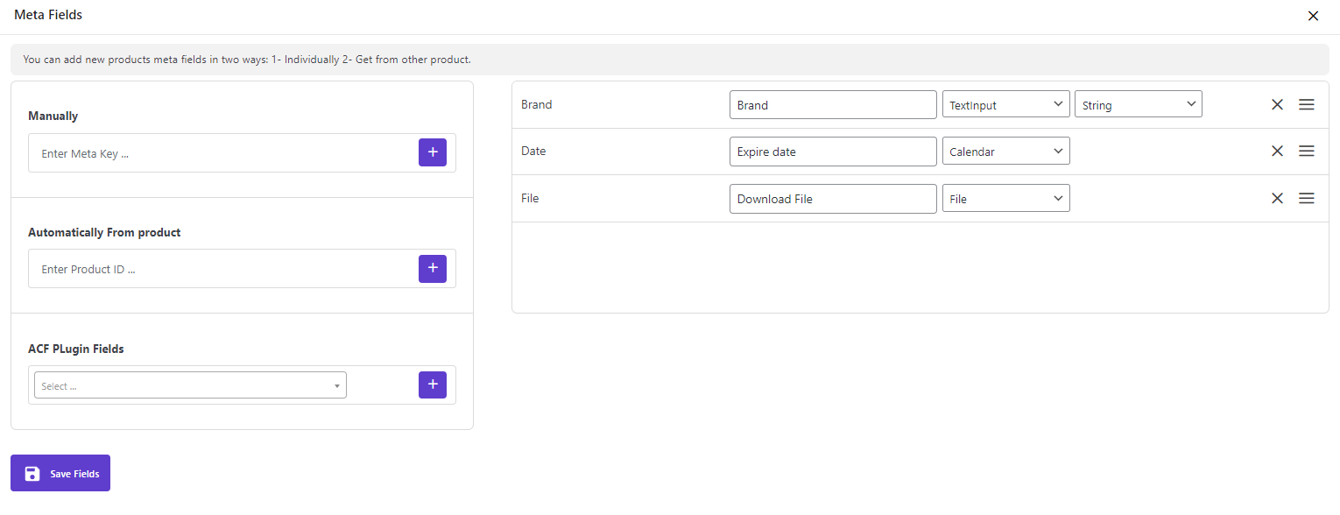The image size is (1340, 515).
Task: Click Save Fields button
Action: click(60, 473)
